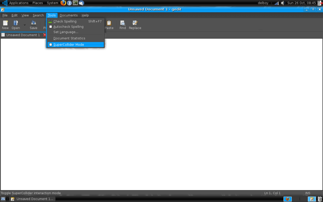Viewport: 323px width, 202px height.
Task: Open the Places menu in the top panel
Action: pos(38,3)
